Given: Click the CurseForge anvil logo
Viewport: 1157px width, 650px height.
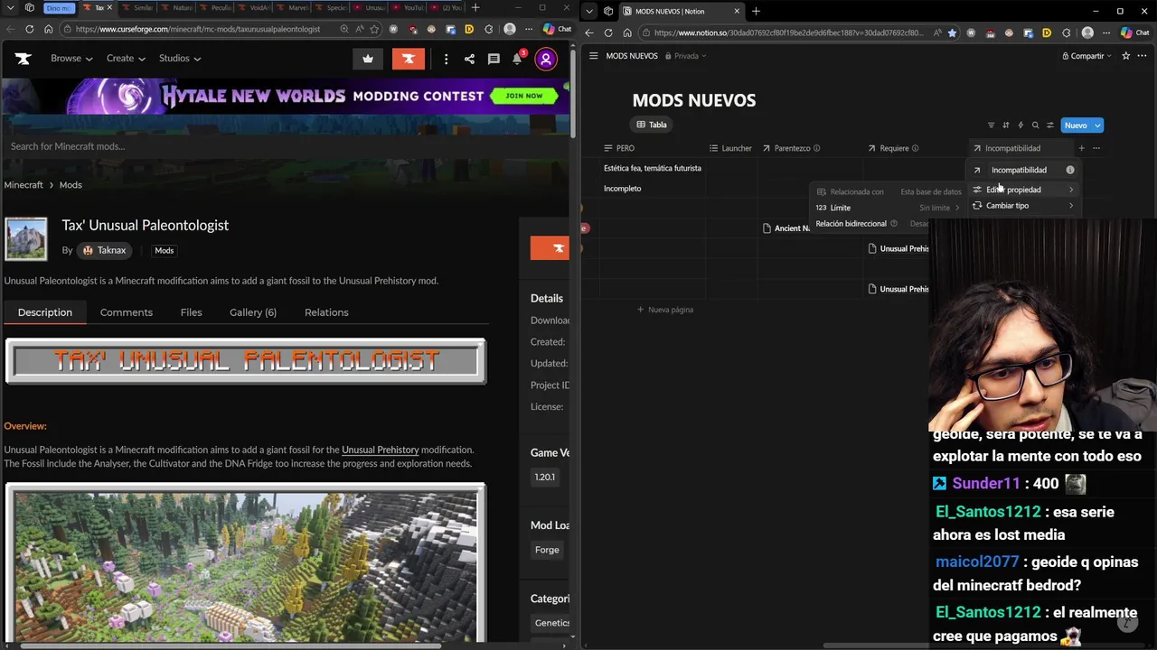Looking at the screenshot, I should [x=24, y=59].
